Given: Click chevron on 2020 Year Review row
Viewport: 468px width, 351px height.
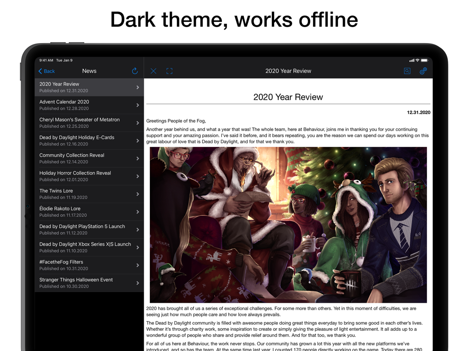Looking at the screenshot, I should point(138,88).
